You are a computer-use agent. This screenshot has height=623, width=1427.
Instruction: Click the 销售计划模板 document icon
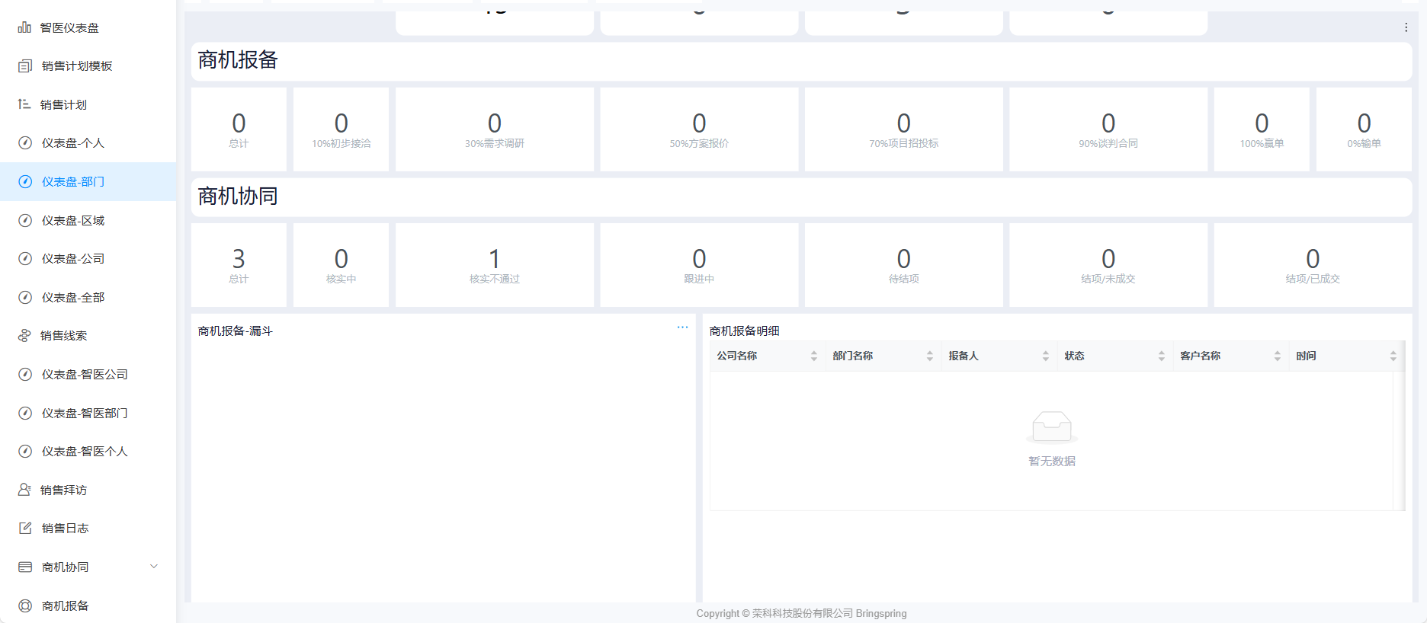25,66
